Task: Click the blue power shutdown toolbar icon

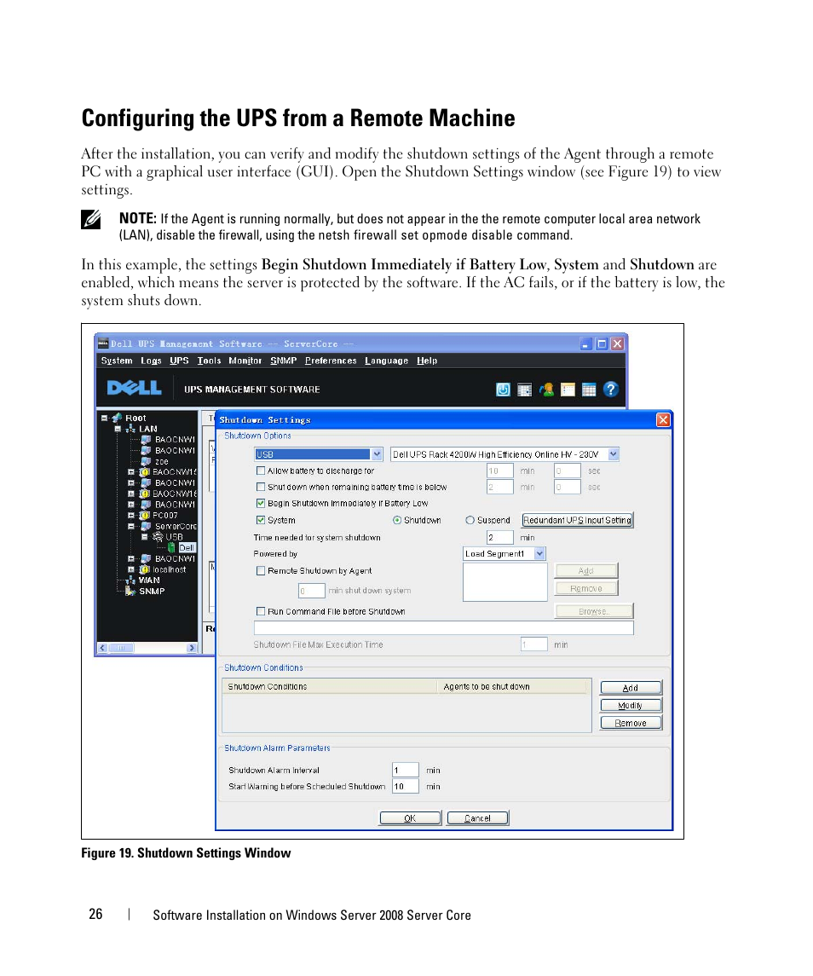Action: (503, 390)
